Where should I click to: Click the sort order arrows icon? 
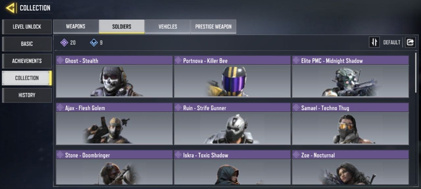374,42
